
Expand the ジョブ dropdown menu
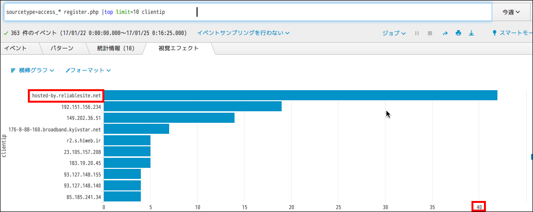[394, 33]
